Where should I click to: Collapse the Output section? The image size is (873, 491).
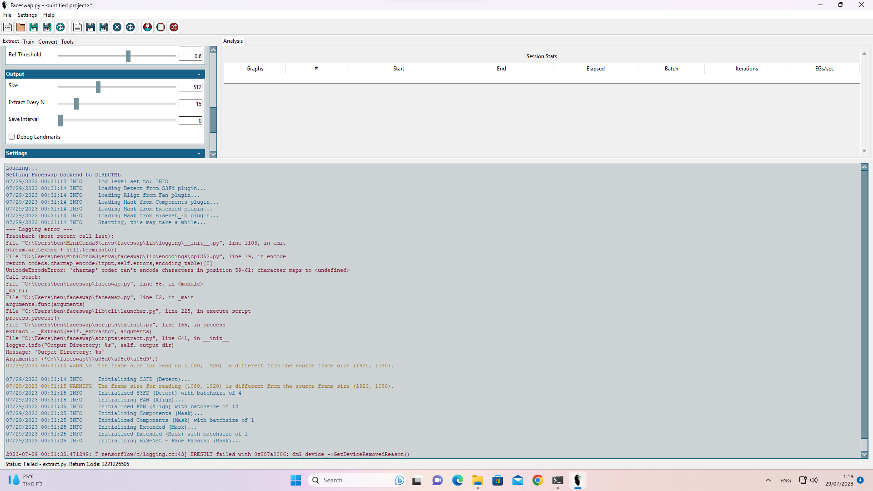[x=199, y=74]
